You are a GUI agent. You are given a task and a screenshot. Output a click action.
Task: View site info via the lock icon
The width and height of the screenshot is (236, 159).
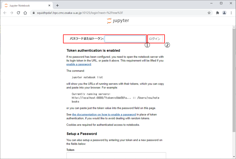tap(33, 13)
